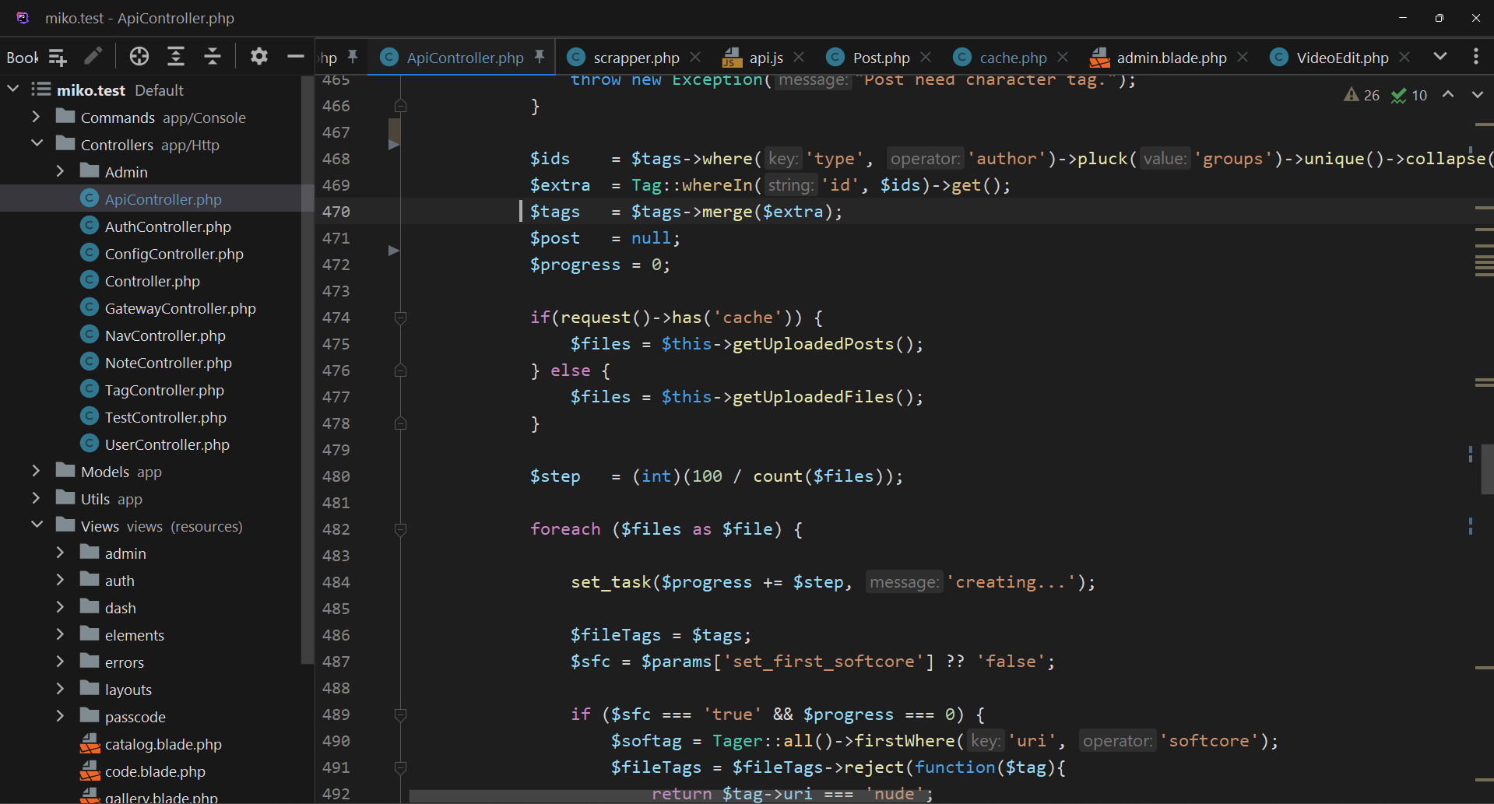Hide the project tool window with minus icon
The width and height of the screenshot is (1494, 804).
point(295,56)
